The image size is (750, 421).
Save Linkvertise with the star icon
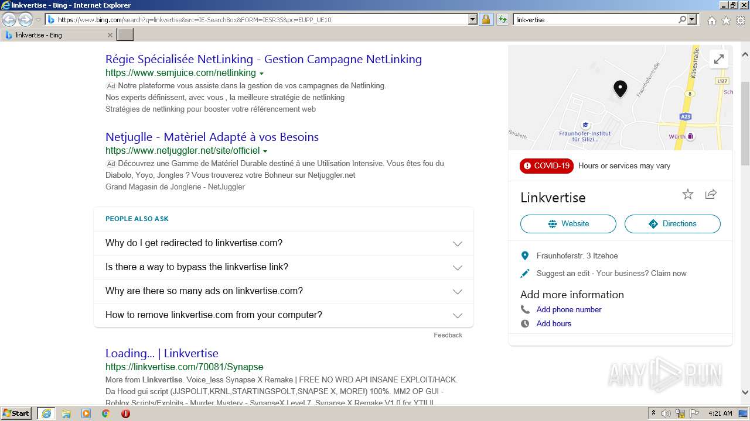pyautogui.click(x=688, y=194)
